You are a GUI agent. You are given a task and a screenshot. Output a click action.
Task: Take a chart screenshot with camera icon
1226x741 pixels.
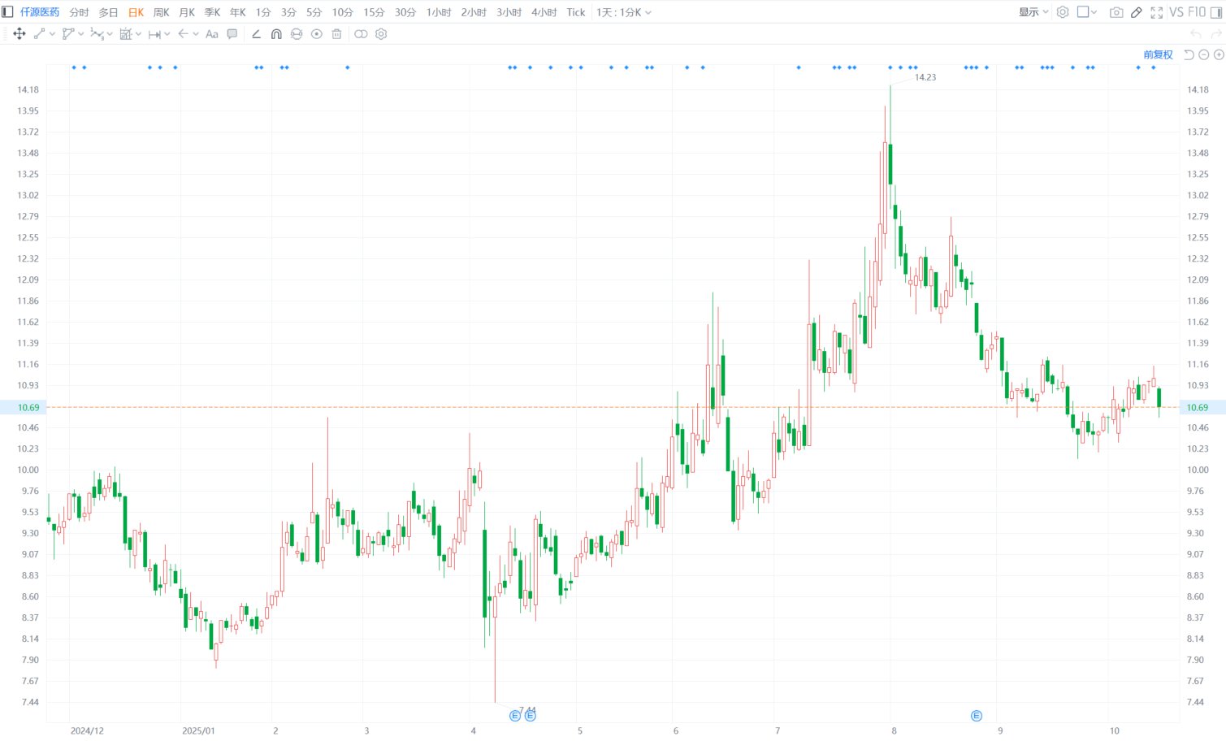(1116, 12)
